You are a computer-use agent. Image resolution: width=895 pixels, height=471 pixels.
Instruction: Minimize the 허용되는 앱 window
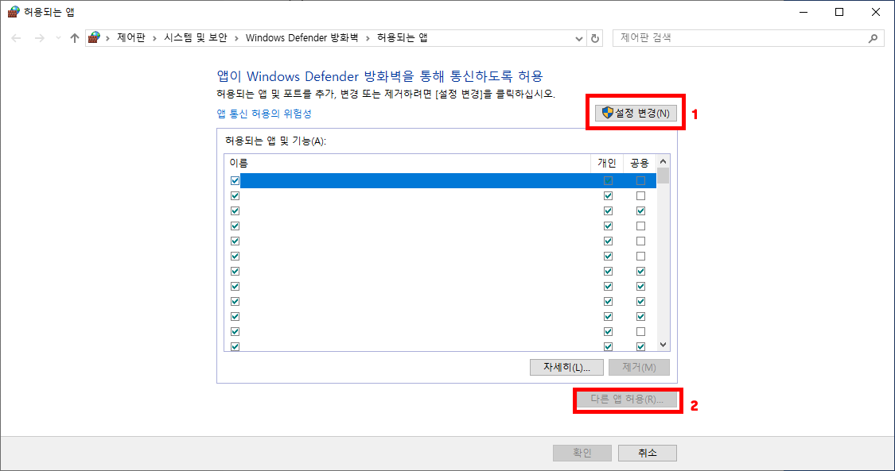point(803,12)
